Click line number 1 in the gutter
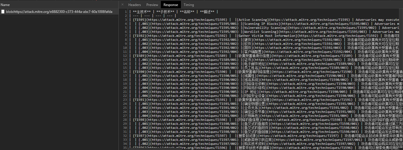The image size is (403, 150). point(126,12)
